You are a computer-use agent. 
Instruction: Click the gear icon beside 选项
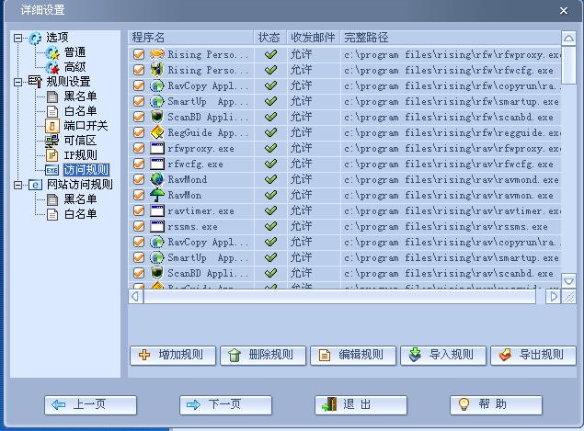point(35,38)
